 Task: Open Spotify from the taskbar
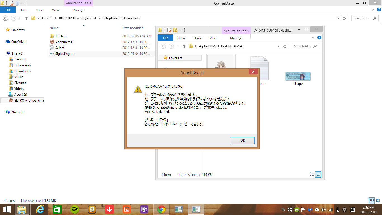point(74,209)
